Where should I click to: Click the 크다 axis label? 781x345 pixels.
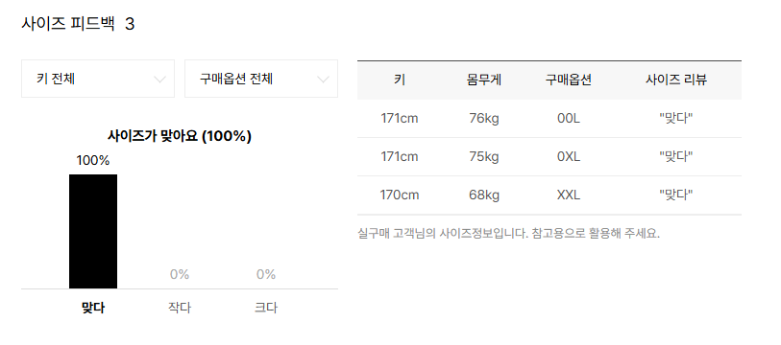[266, 308]
